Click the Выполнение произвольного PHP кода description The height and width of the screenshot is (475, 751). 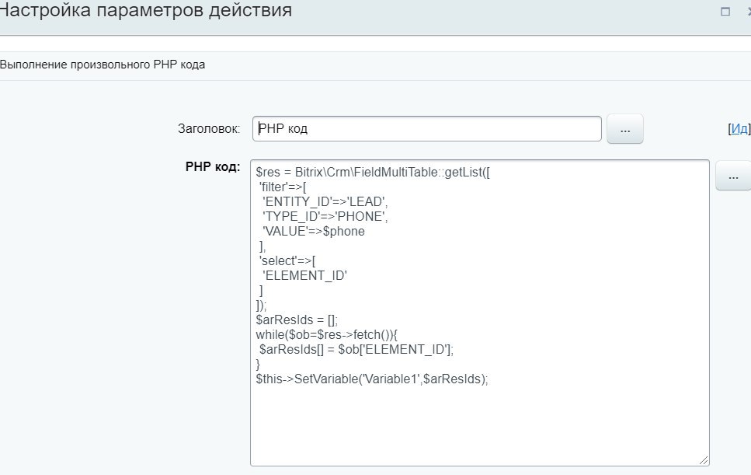pos(102,65)
